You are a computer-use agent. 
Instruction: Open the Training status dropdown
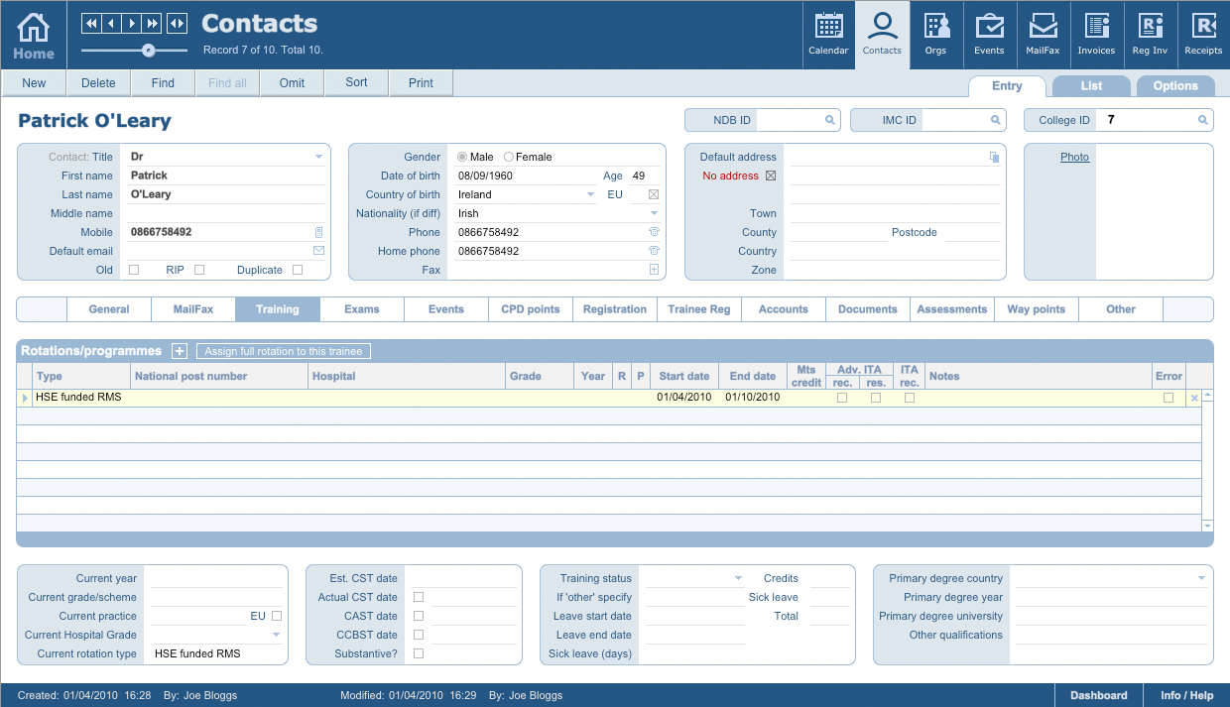click(738, 578)
